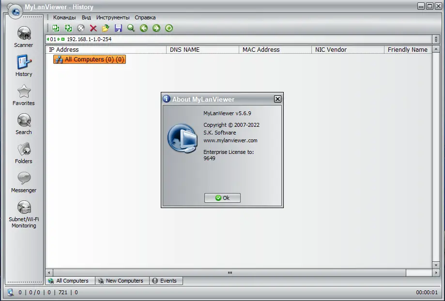
Task: Open the Messenger sidebar icon
Action: pyautogui.click(x=24, y=178)
